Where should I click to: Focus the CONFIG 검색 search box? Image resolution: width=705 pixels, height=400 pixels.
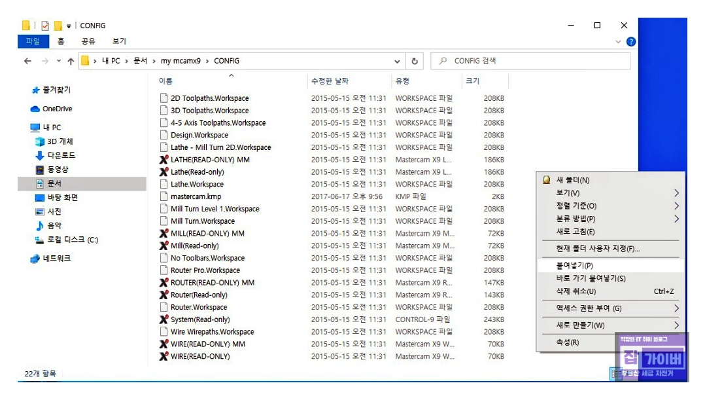(530, 61)
